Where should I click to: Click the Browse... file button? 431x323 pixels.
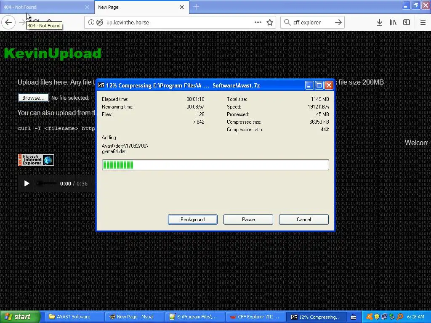[x=33, y=98]
